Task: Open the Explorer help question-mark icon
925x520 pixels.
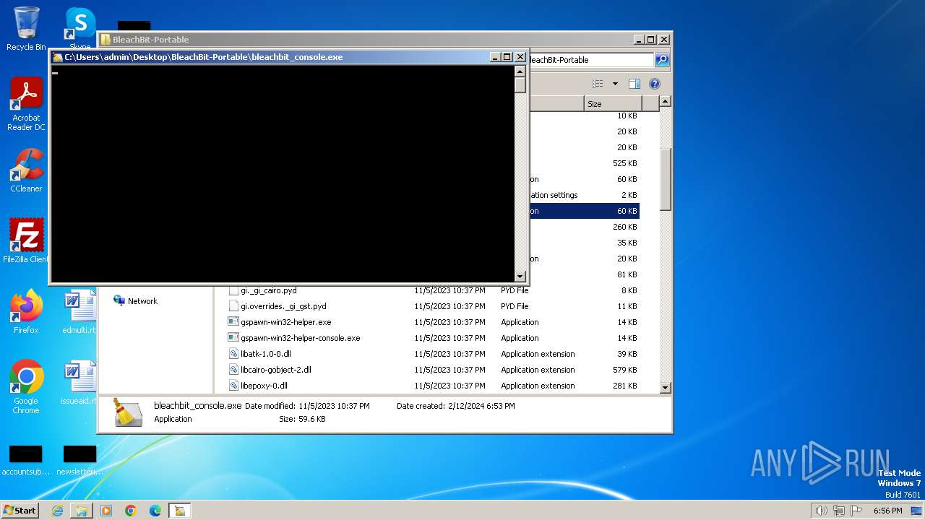Action: [x=654, y=84]
